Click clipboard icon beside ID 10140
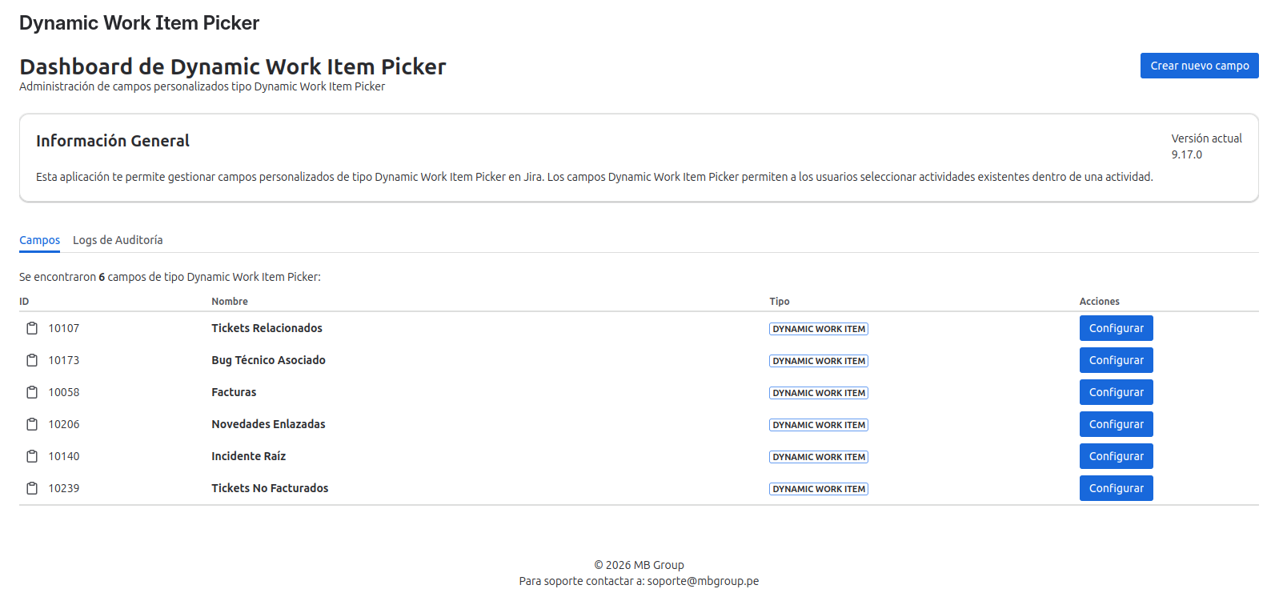The width and height of the screenshot is (1287, 609). (32, 456)
